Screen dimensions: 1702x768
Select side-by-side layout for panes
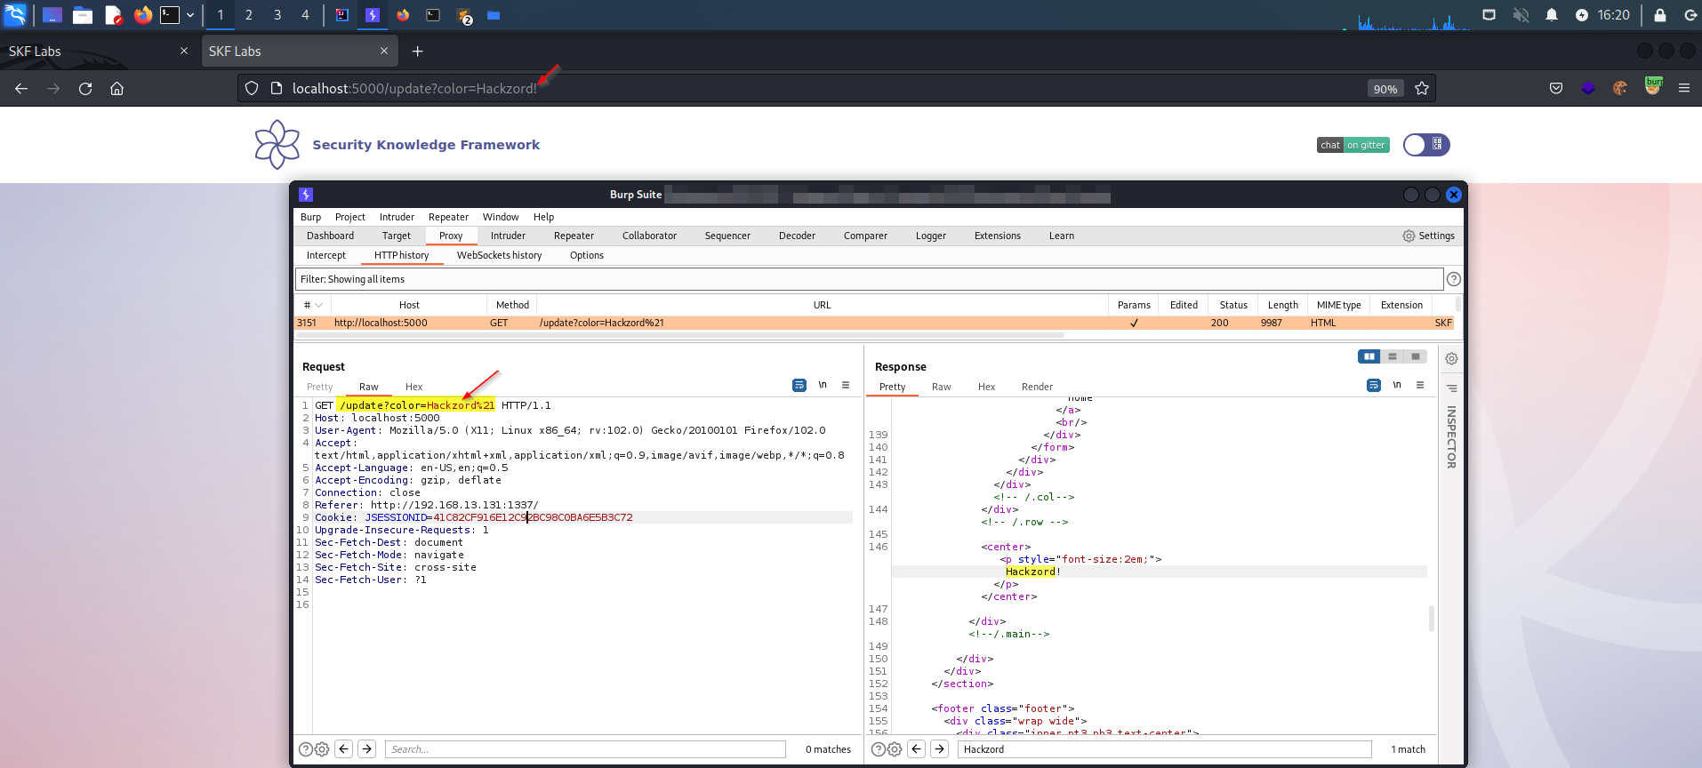coord(1369,356)
